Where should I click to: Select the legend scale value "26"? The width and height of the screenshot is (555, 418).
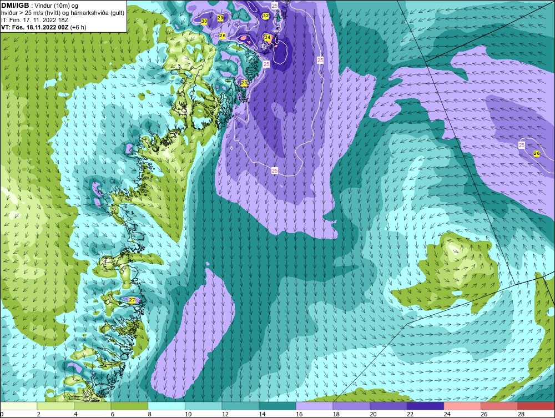[x=484, y=414]
